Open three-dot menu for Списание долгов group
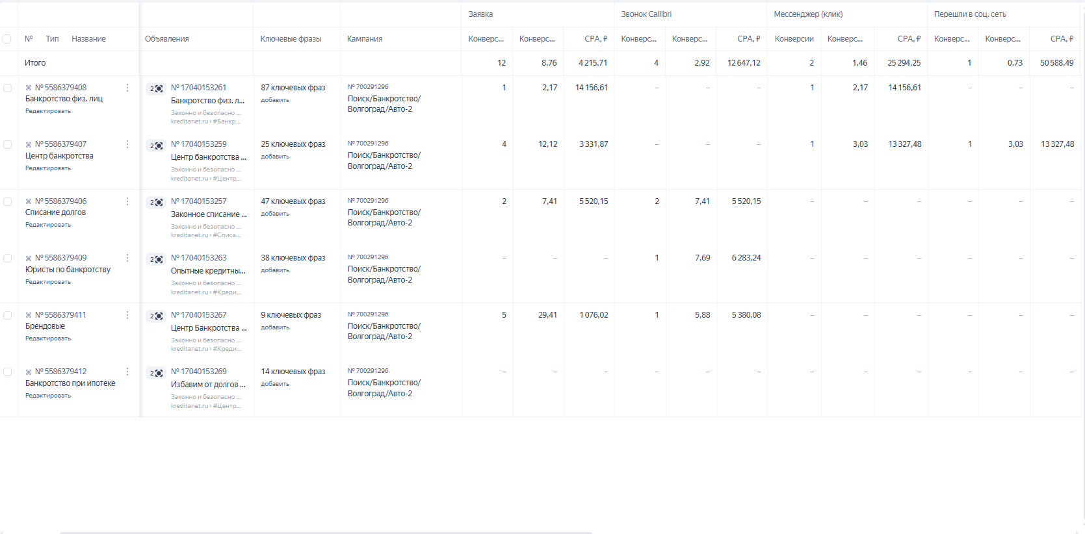1085x534 pixels. coord(127,201)
